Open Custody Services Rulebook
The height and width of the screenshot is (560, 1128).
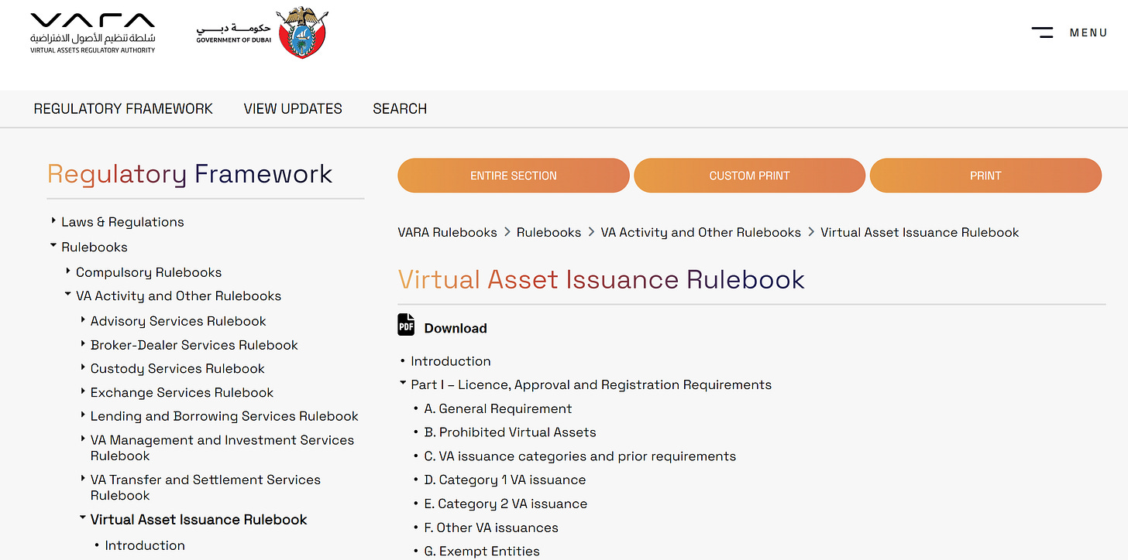(x=177, y=369)
